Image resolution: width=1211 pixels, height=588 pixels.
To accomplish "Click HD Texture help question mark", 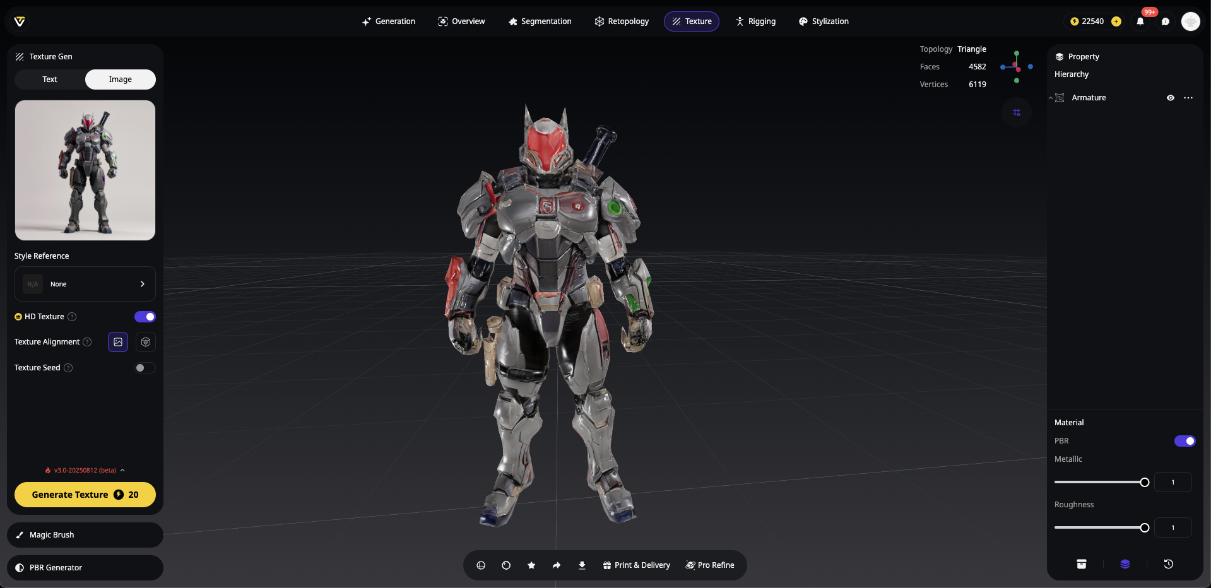I will 72,317.
